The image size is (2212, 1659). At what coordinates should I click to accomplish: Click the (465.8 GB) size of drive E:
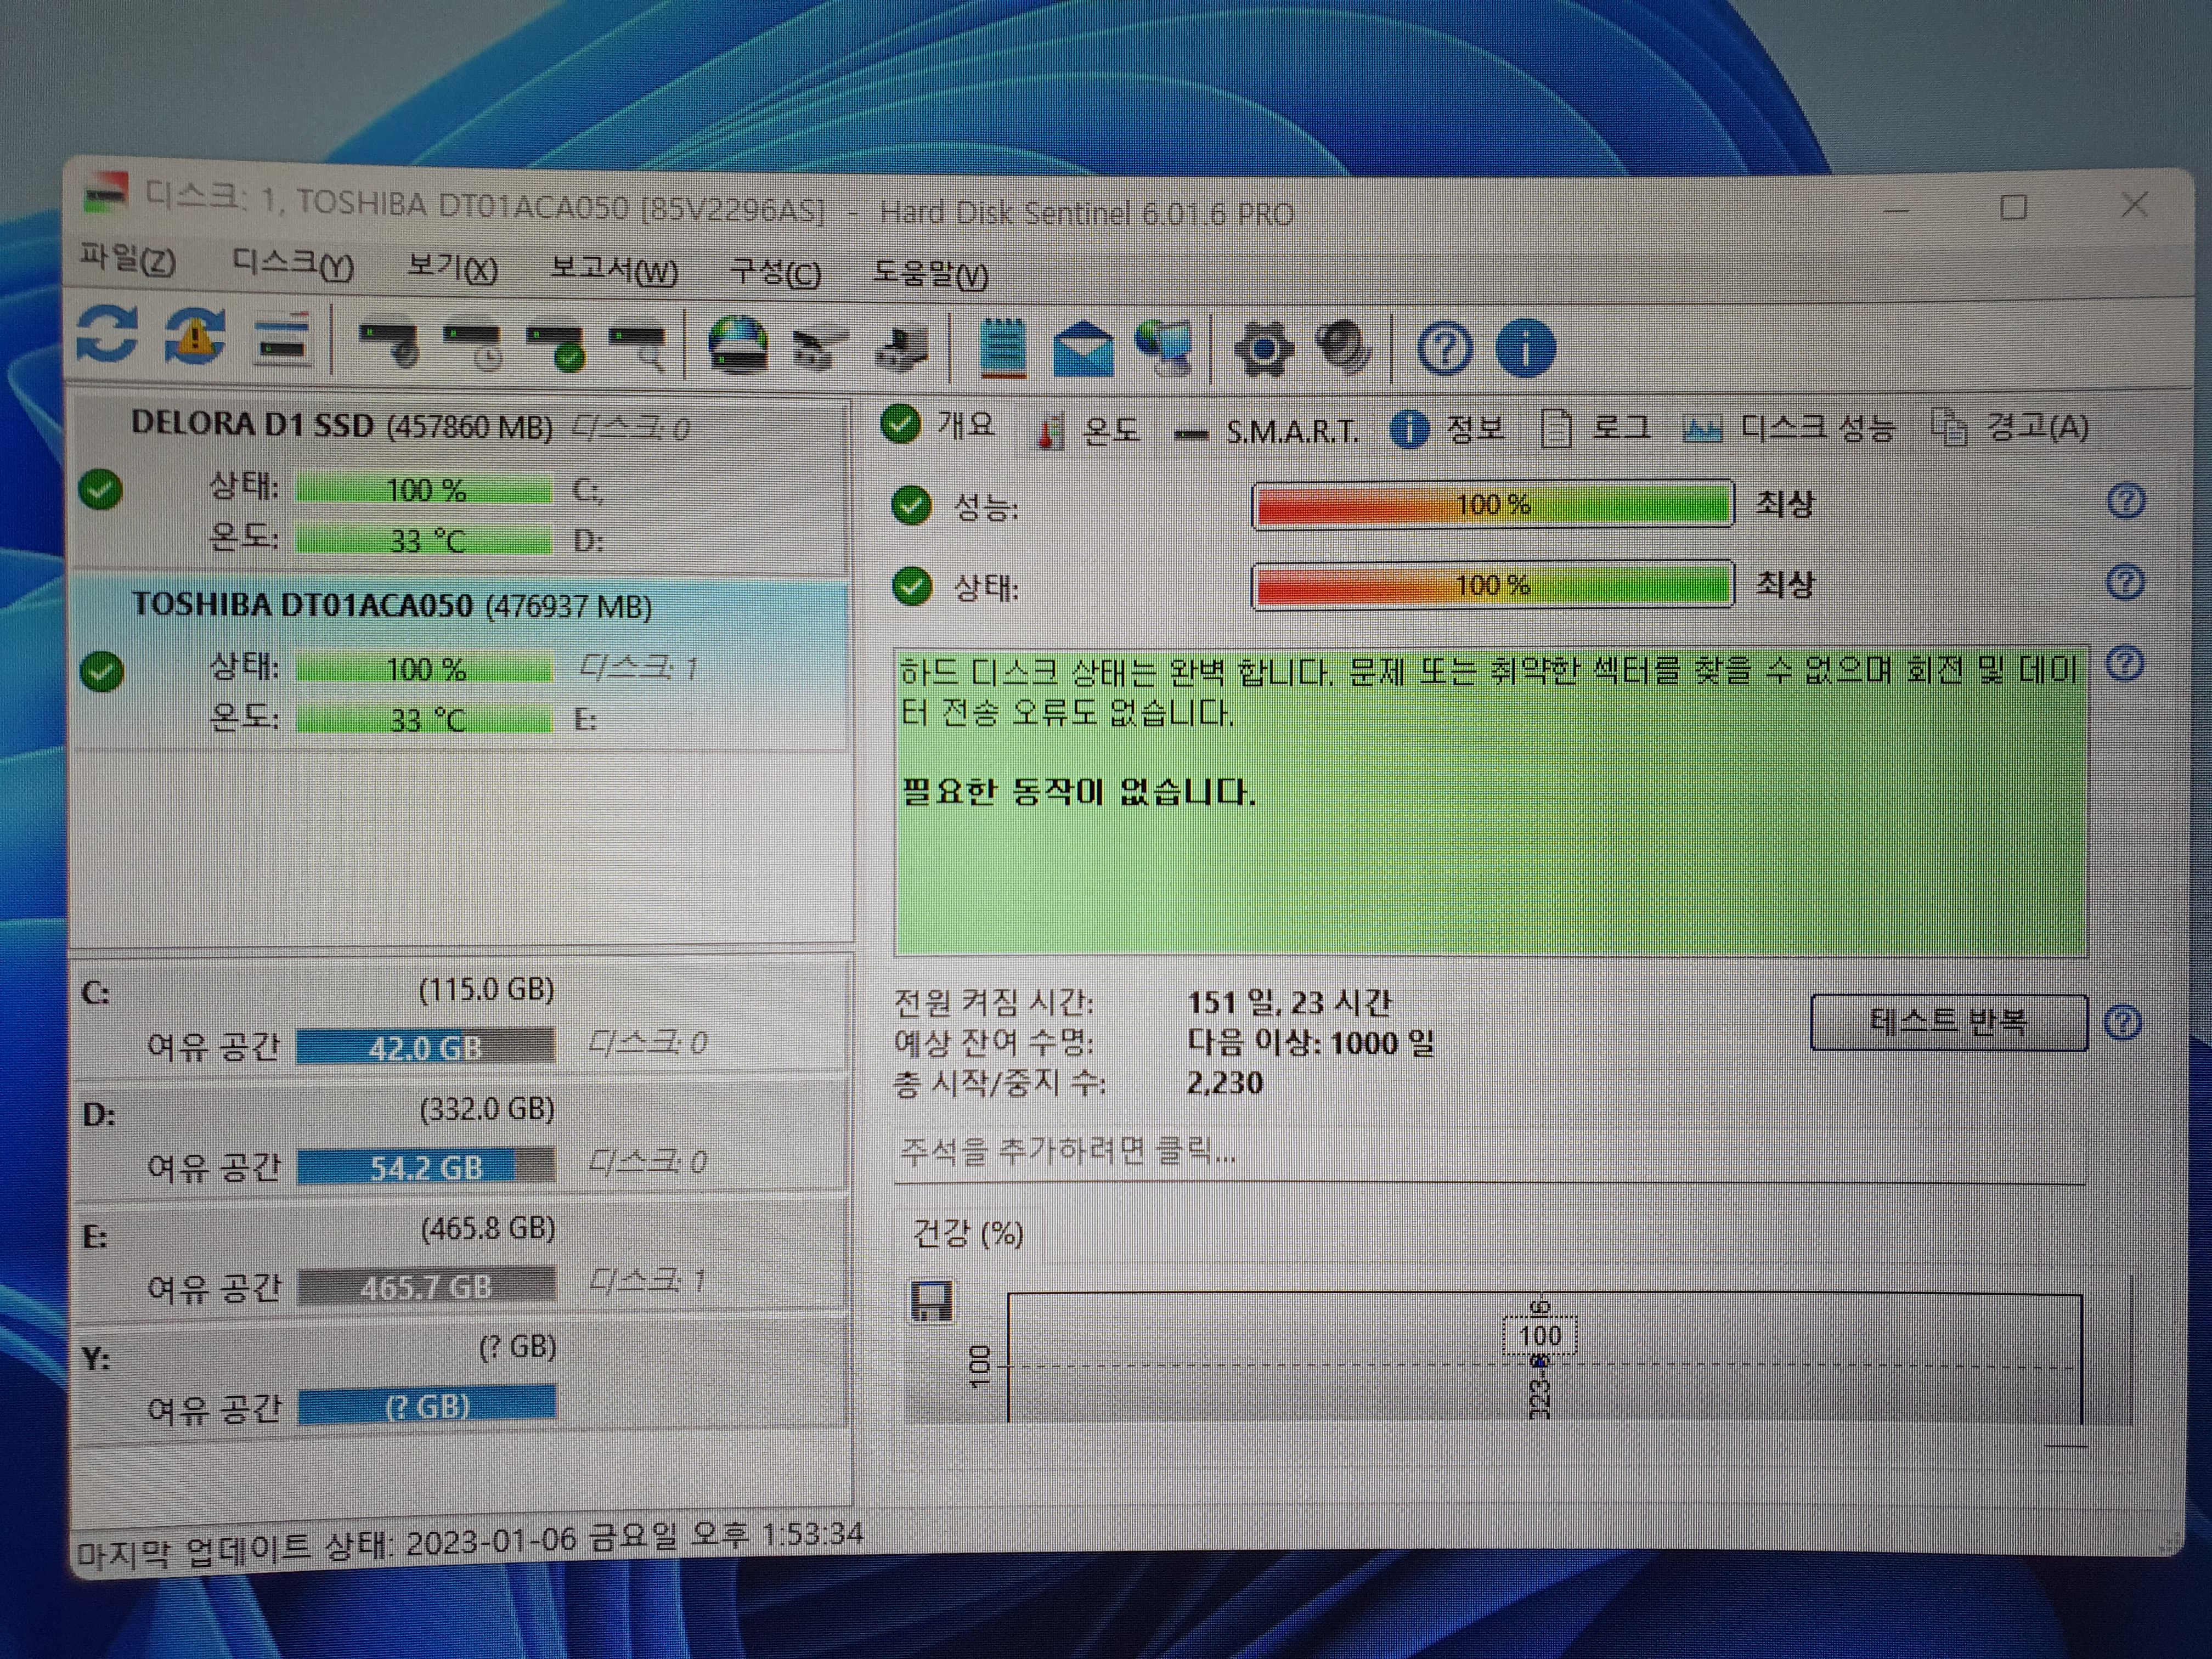pyautogui.click(x=488, y=1228)
